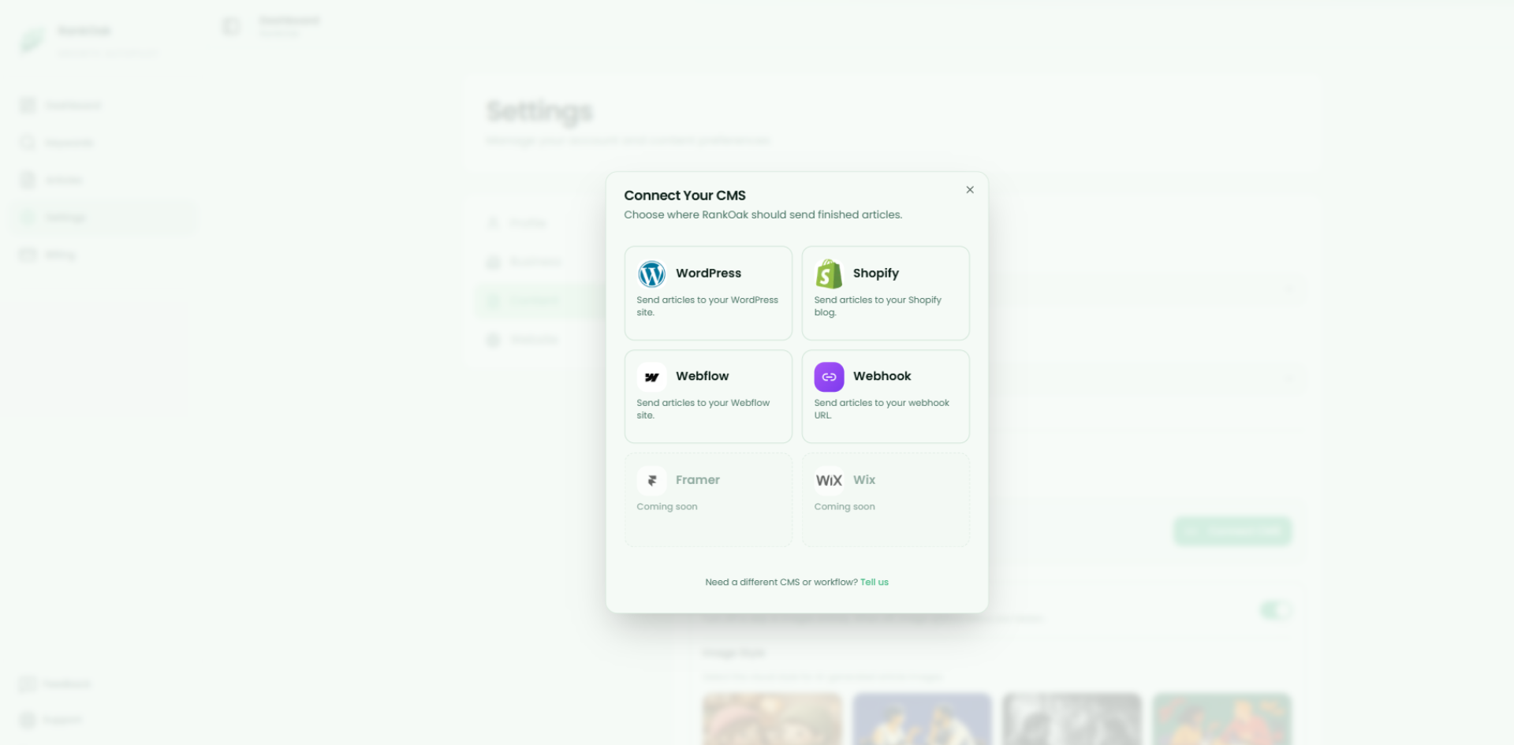Viewport: 1514px width, 745px height.
Task: Click the WordPress logo icon
Action: tap(651, 274)
